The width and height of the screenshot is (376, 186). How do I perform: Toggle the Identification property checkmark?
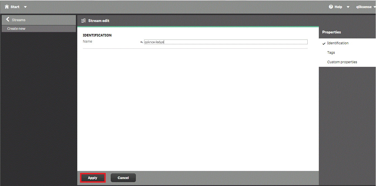click(x=324, y=43)
